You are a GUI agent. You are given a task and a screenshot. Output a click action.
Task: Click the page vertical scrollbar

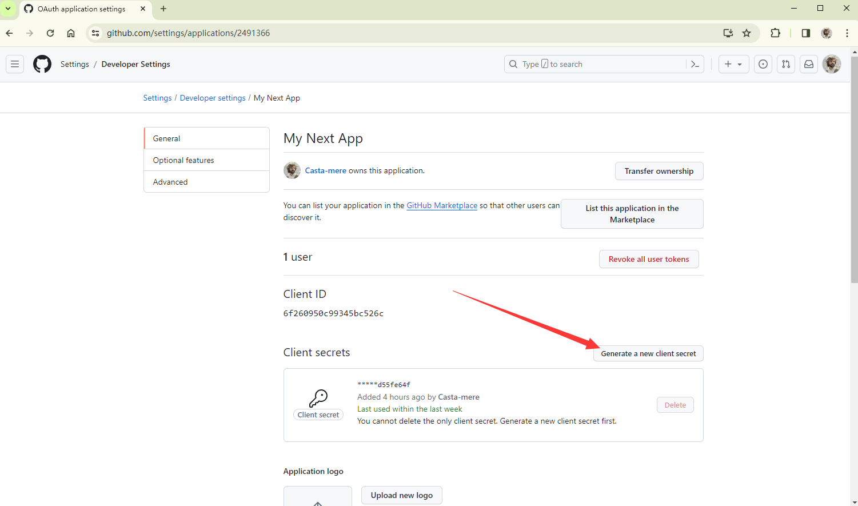point(854,169)
